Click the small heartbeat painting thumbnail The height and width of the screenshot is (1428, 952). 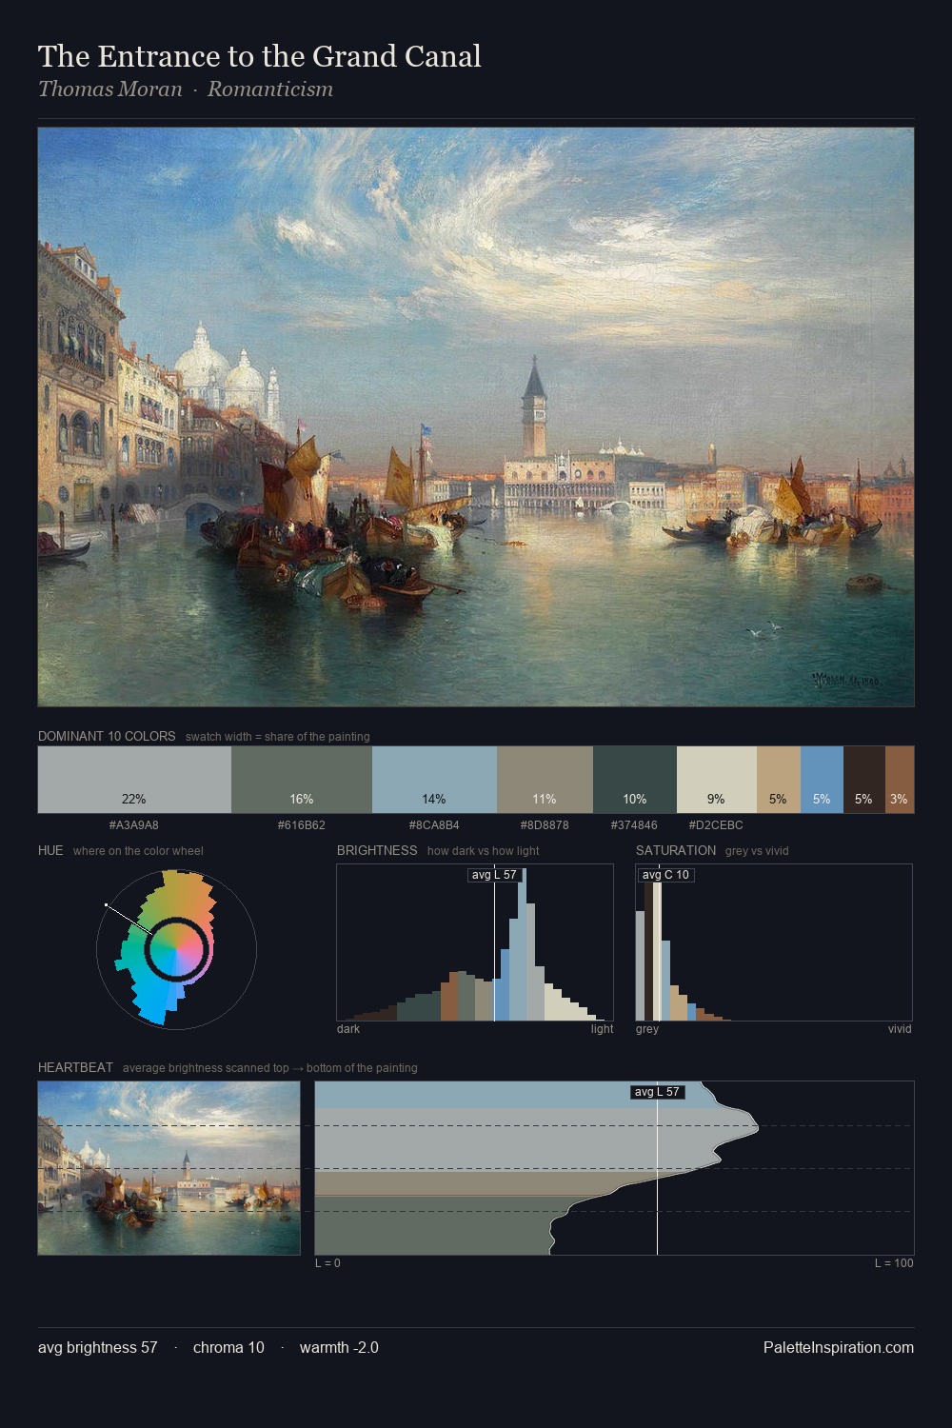(x=169, y=1168)
